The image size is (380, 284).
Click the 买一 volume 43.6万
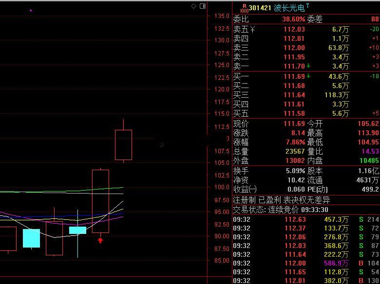pyautogui.click(x=338, y=77)
